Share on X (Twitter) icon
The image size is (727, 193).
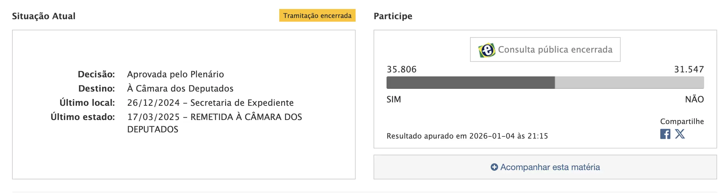coord(680,134)
